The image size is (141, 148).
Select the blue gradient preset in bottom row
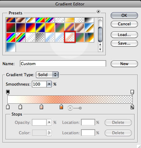11,47
